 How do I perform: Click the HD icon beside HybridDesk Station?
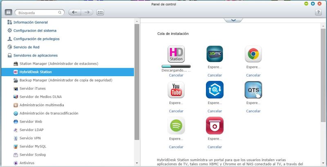coord(16,72)
